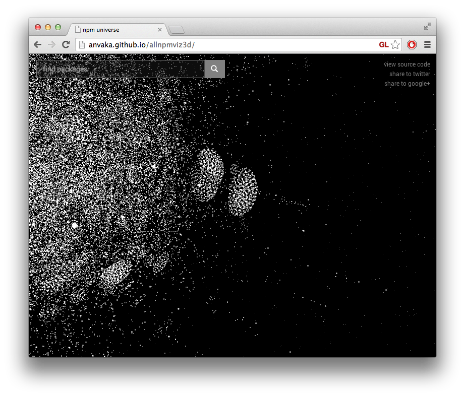
Task: Open Chrome's hamburger menu
Action: tap(427, 44)
